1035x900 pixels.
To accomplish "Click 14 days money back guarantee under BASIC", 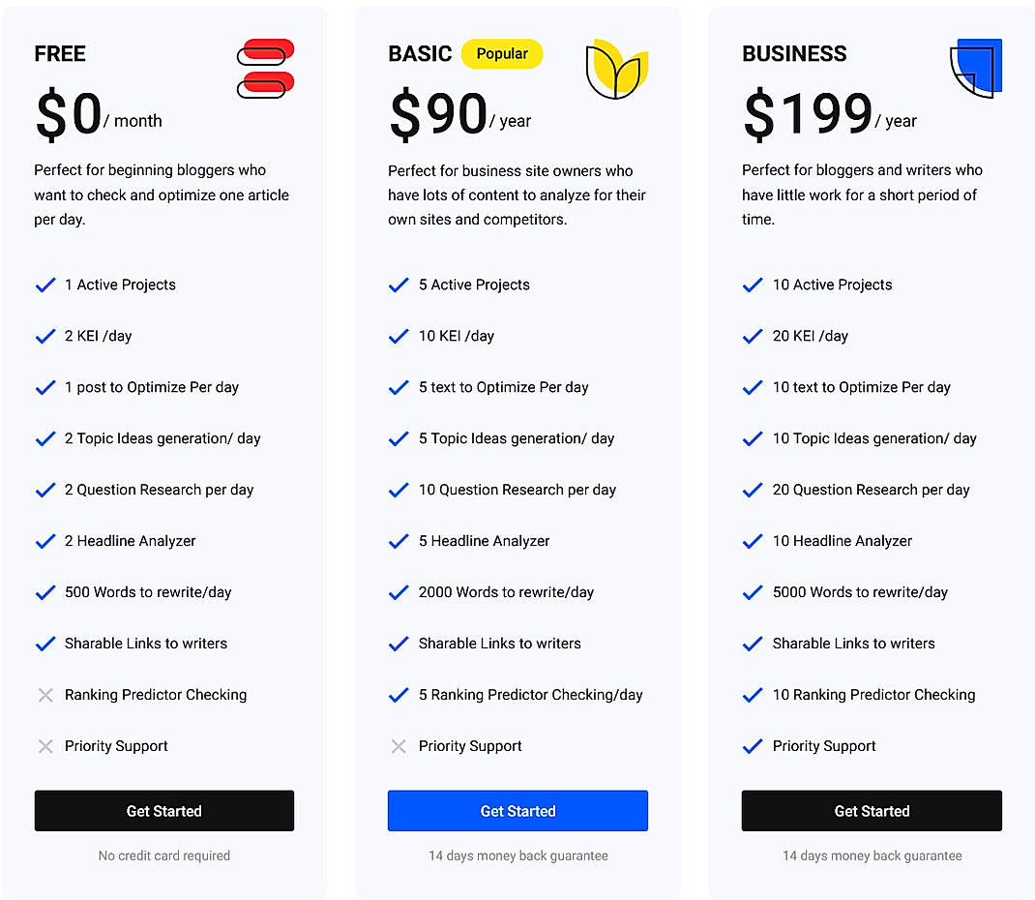I will (x=517, y=855).
